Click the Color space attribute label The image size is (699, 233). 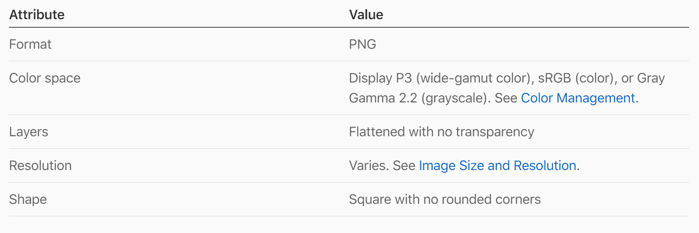tap(45, 78)
